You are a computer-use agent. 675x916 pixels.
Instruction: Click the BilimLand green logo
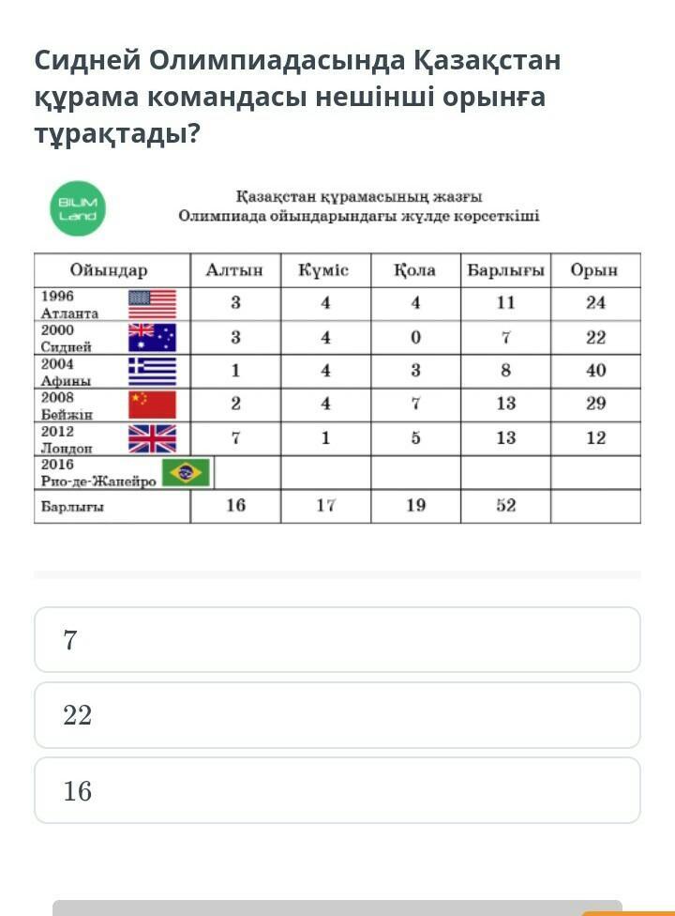(78, 208)
